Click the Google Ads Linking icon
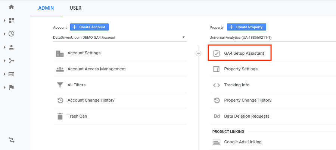Viewport: 336px width, 150px height. click(x=217, y=142)
